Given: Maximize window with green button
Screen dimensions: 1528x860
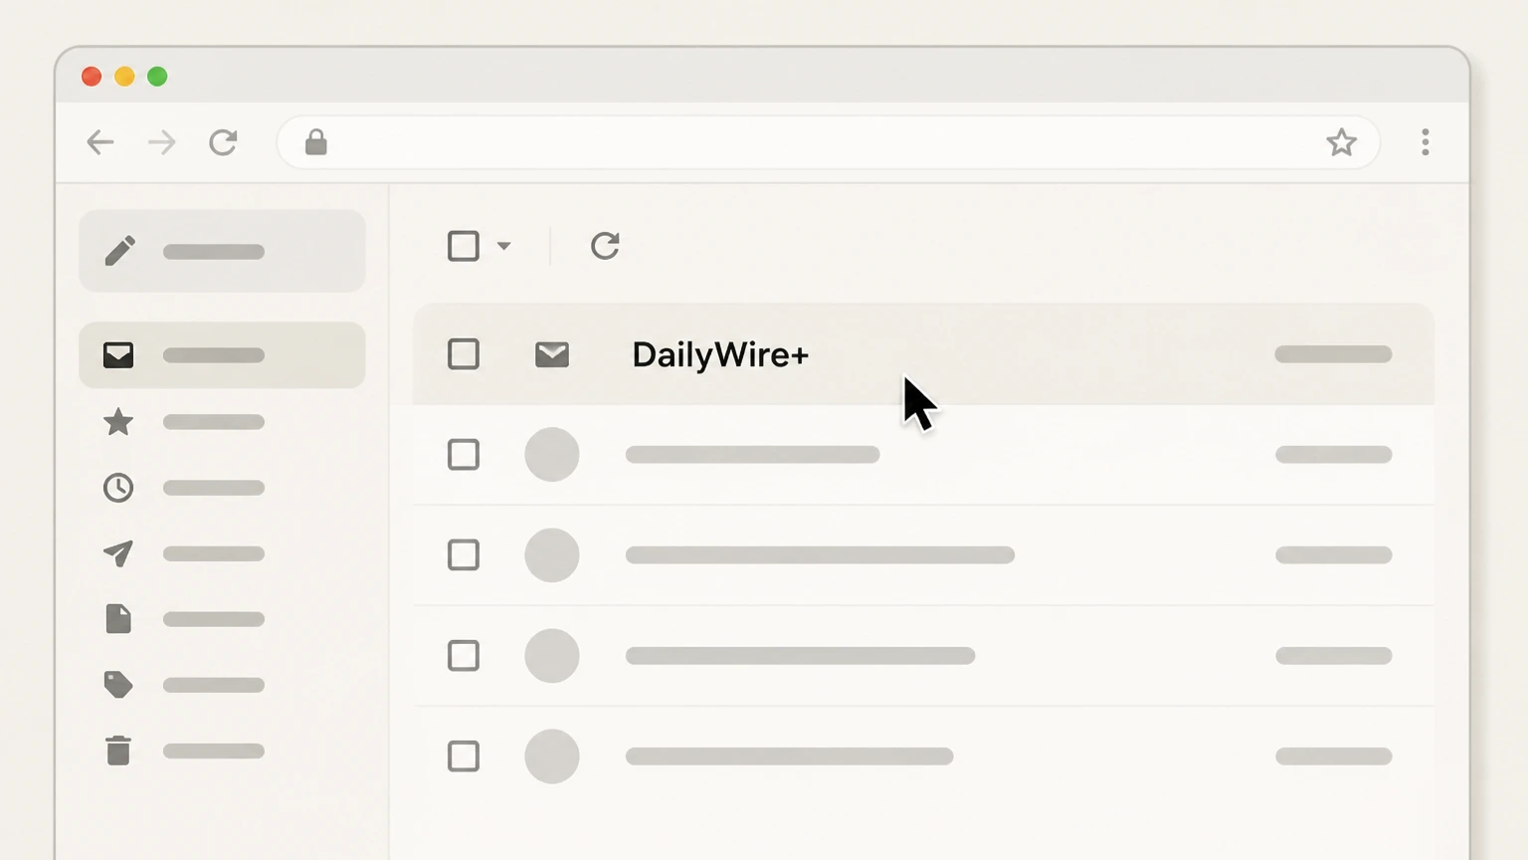Looking at the screenshot, I should [157, 77].
